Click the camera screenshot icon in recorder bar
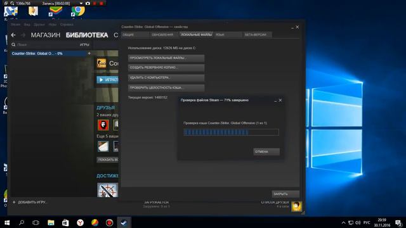Screen dimensions: 406x228 tap(88, 3)
